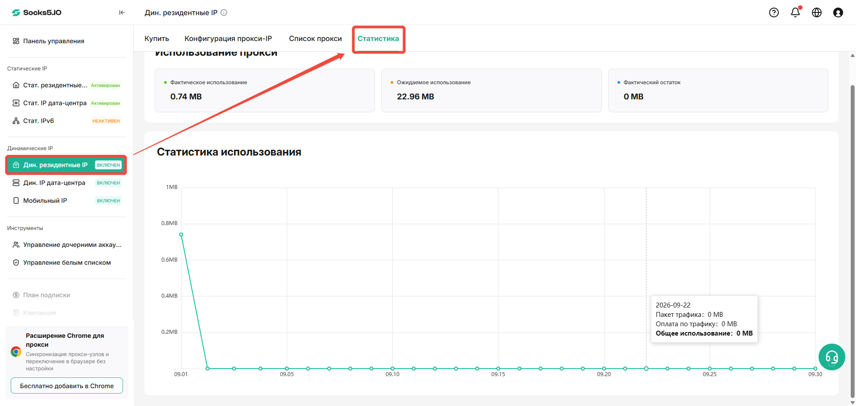Click the 09.01 data point on chart
Screen dimensions: 856x406
[181, 234]
